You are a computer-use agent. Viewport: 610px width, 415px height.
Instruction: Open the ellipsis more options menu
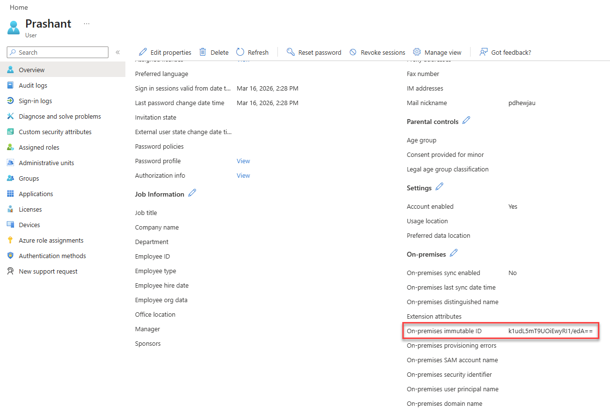[x=87, y=24]
